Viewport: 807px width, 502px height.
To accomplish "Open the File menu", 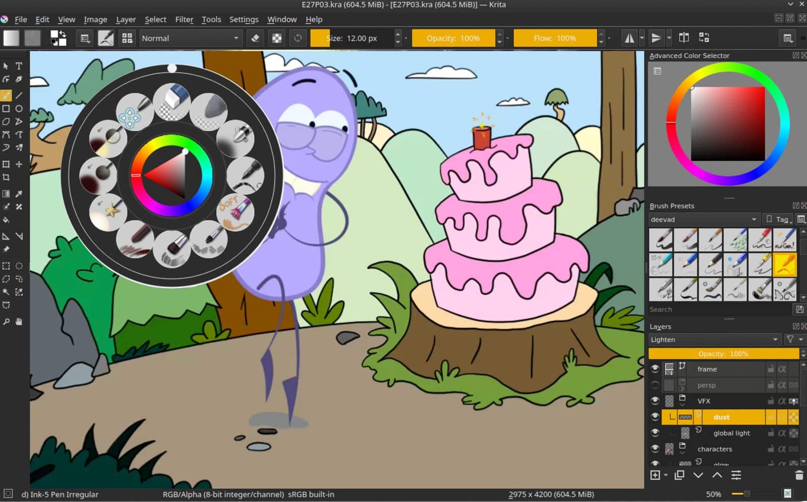I will click(x=21, y=19).
